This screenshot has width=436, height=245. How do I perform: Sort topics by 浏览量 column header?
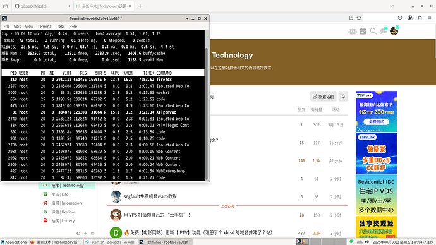tap(317, 110)
